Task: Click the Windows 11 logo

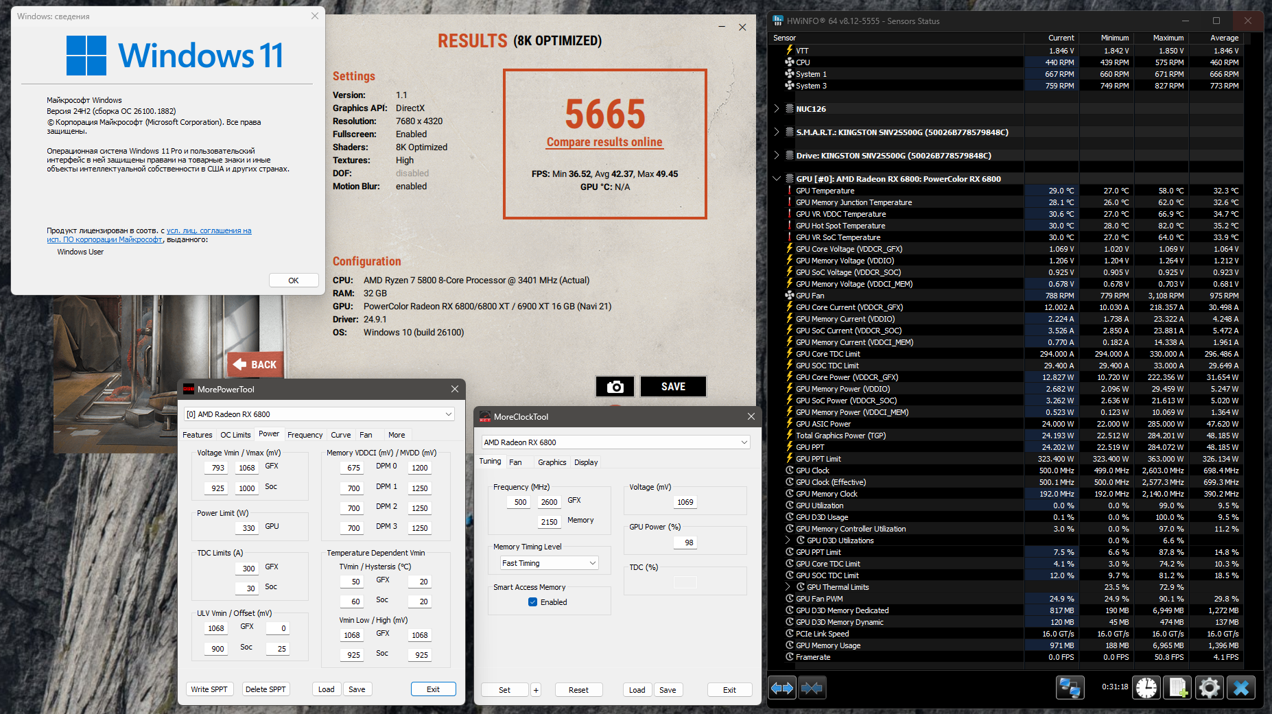Action: click(86, 56)
